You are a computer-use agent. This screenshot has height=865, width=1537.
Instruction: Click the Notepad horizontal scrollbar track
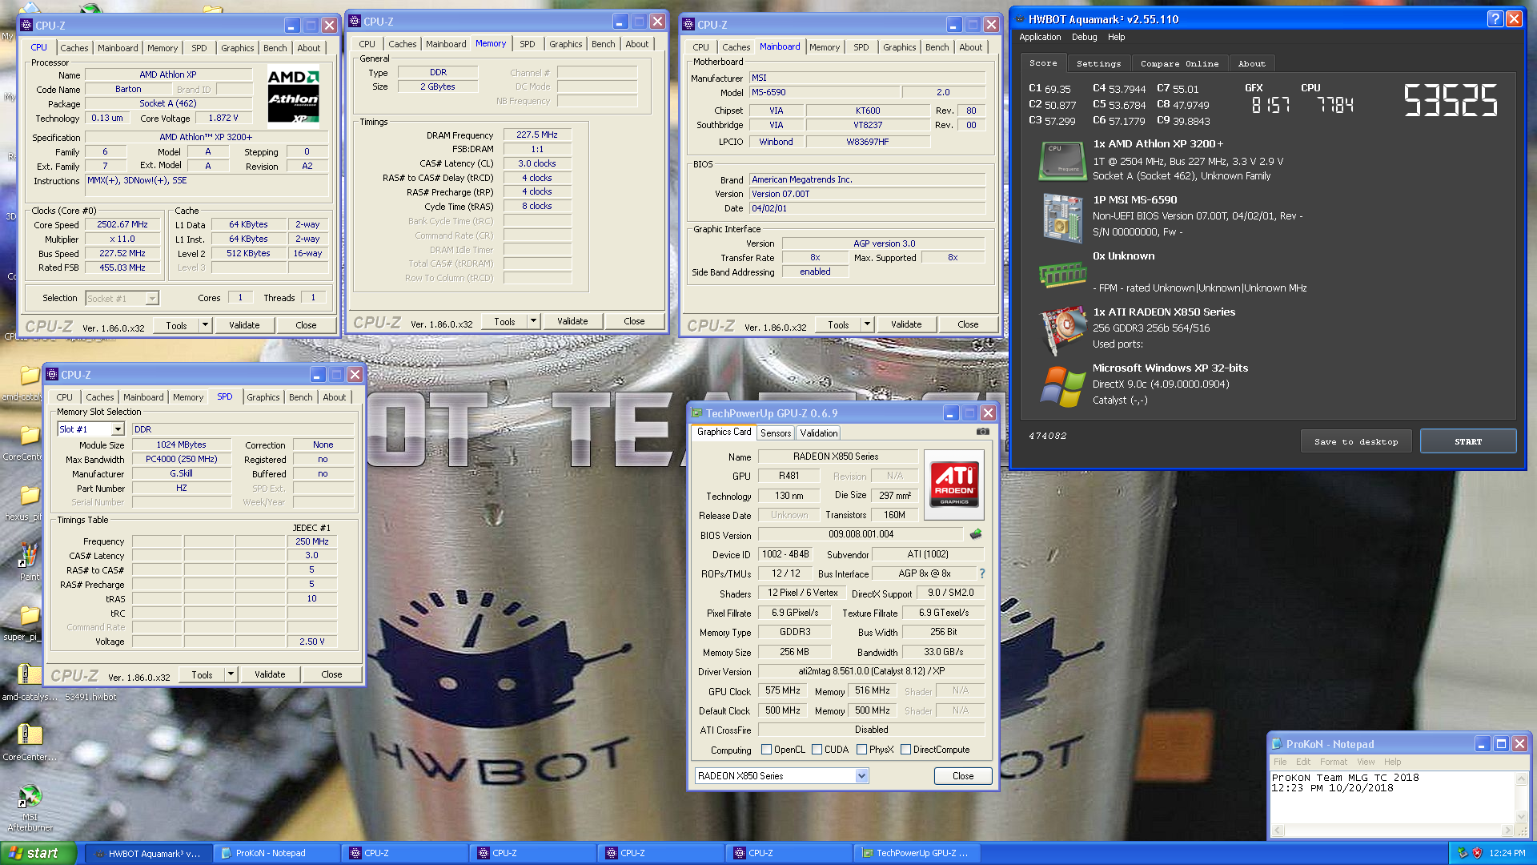point(1393,831)
